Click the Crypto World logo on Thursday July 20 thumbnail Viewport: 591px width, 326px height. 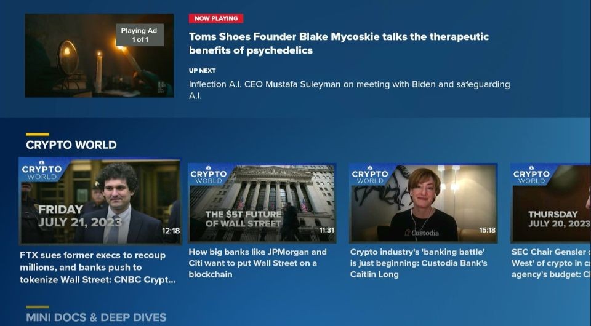(x=531, y=175)
